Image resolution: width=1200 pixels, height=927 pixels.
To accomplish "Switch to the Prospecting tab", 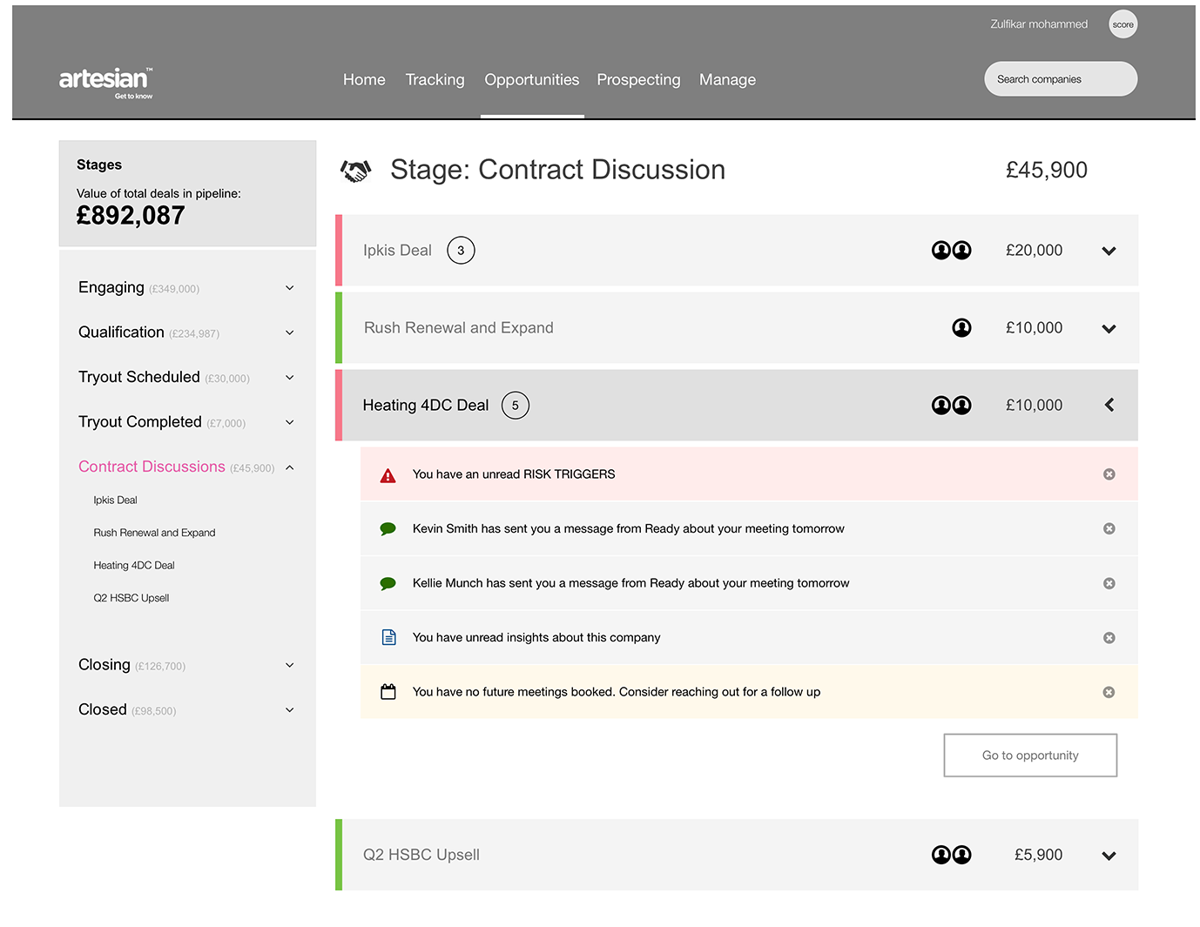I will [x=638, y=80].
